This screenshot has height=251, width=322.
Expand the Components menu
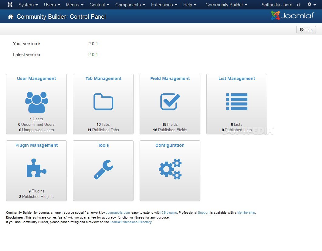pyautogui.click(x=130, y=5)
